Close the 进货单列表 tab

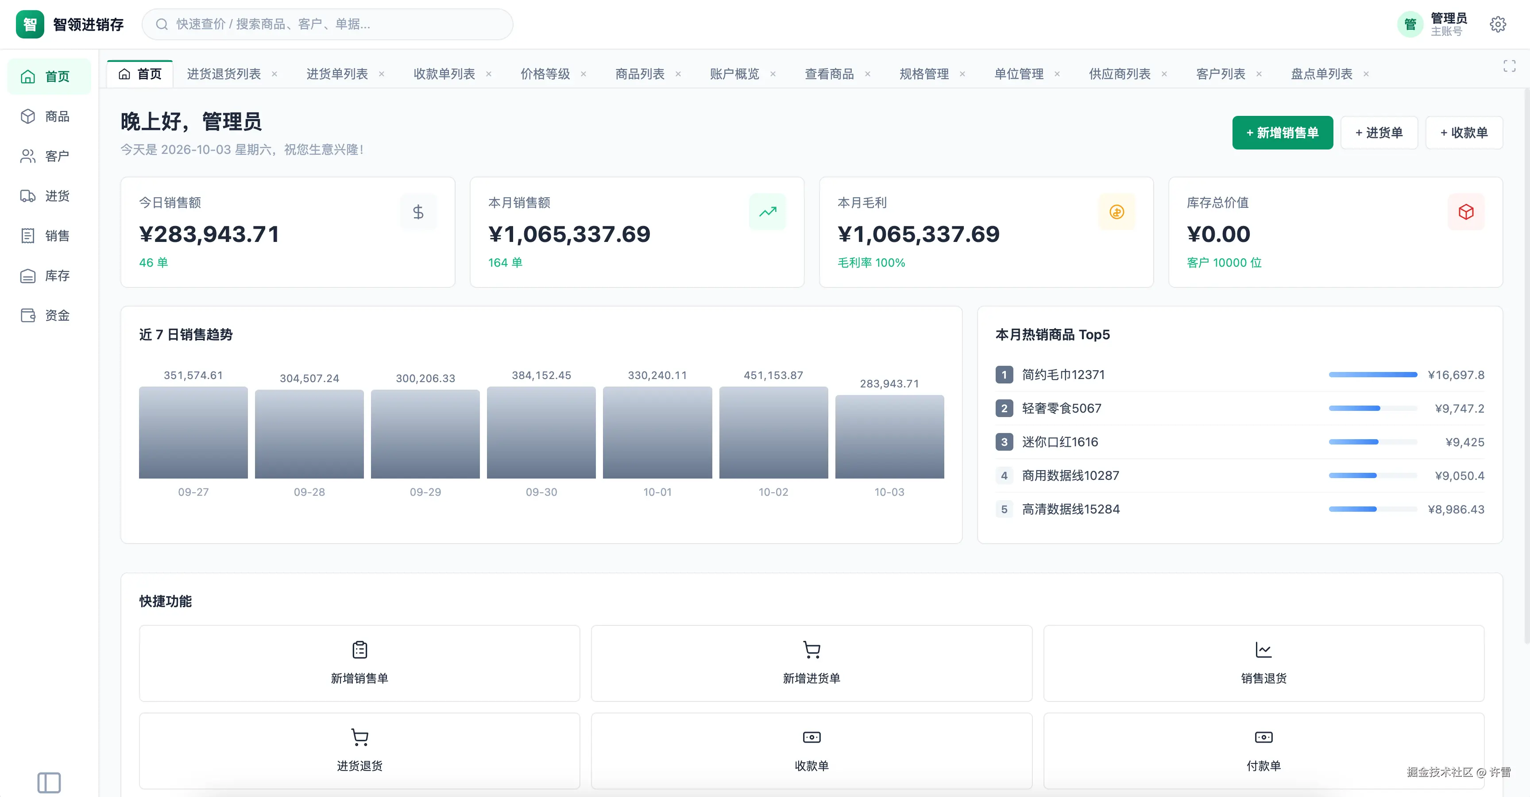tap(381, 74)
